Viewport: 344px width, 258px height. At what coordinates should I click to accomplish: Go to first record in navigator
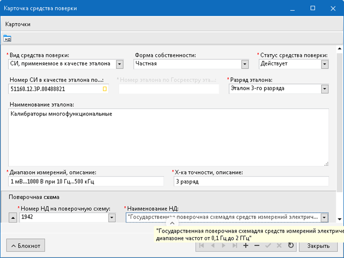[x=201, y=245]
